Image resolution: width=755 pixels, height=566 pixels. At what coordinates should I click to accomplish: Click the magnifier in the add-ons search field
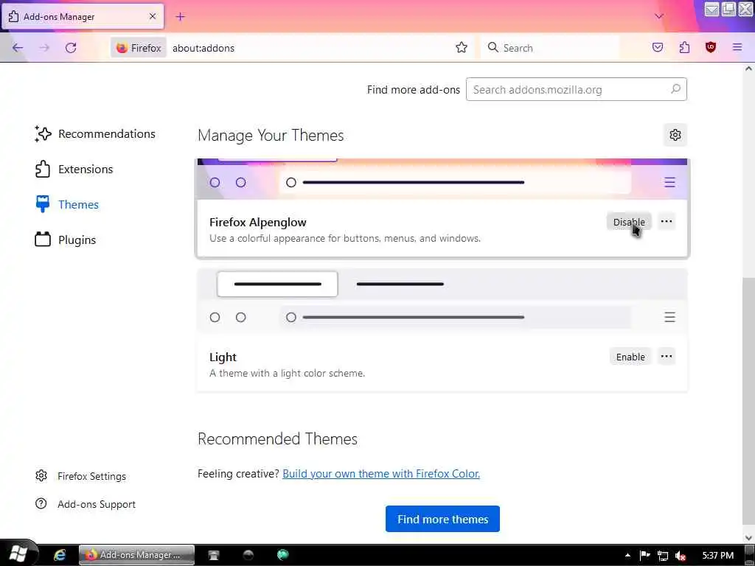pyautogui.click(x=675, y=89)
